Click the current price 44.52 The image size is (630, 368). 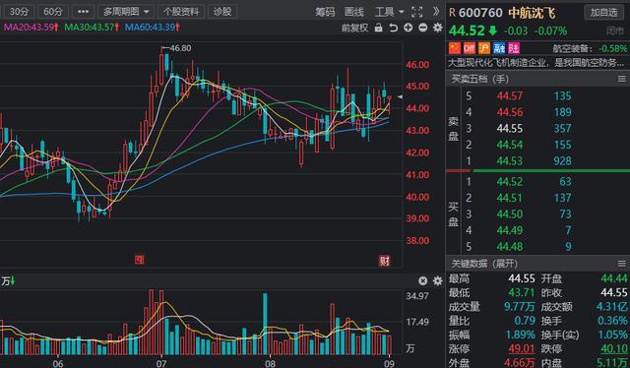467,31
